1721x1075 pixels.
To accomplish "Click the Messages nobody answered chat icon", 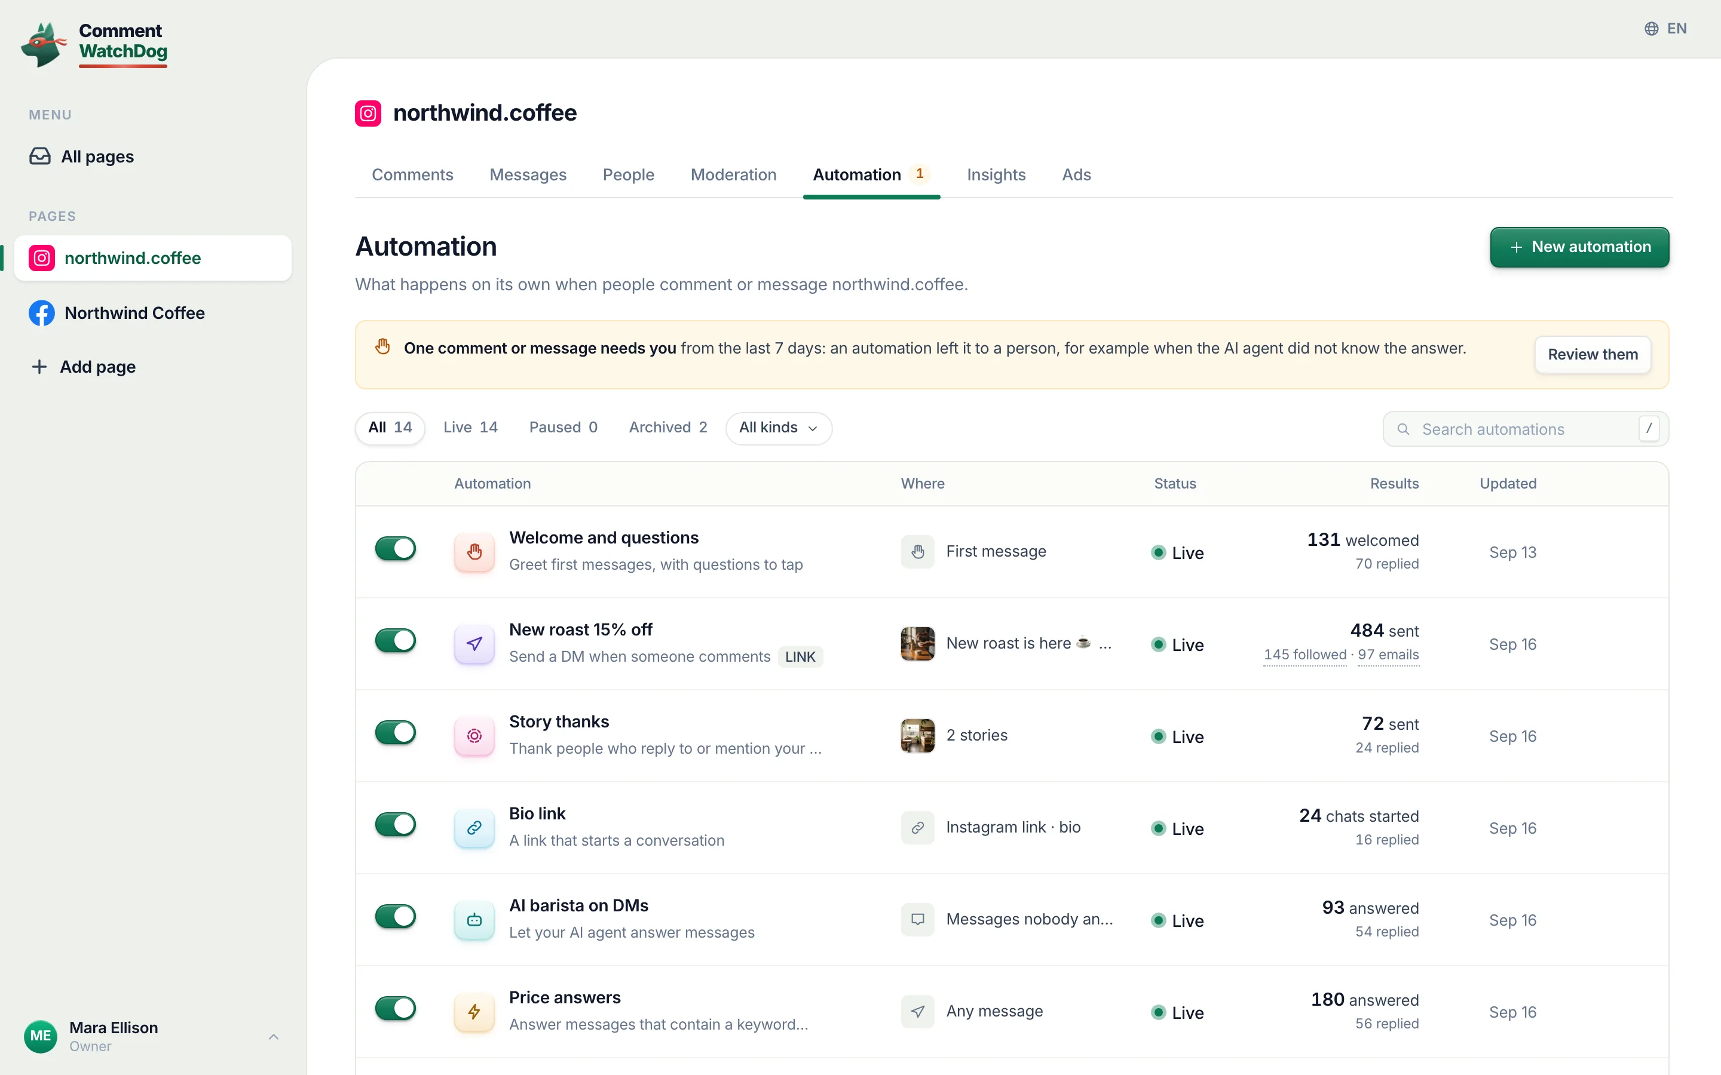I will pos(917,919).
